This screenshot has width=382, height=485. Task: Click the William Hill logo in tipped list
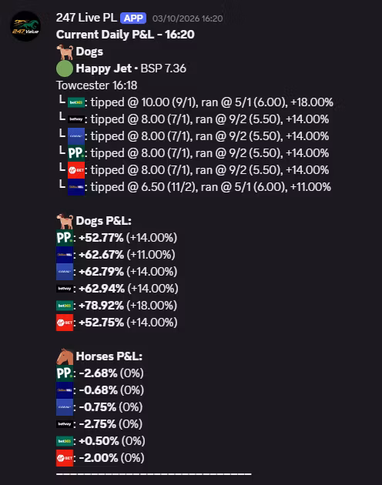76,187
